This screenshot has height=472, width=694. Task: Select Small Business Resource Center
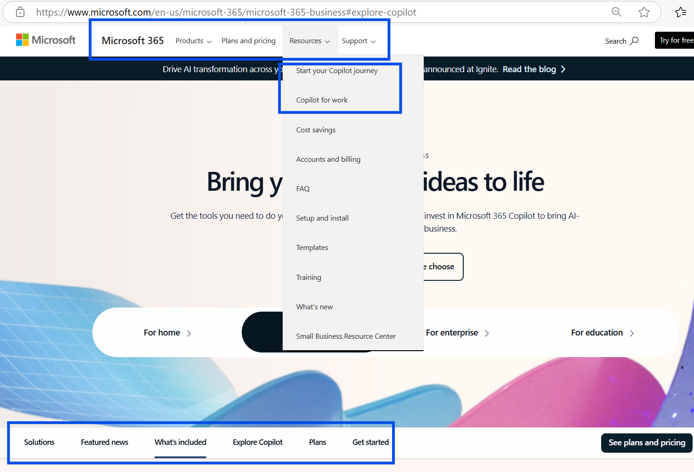(346, 336)
